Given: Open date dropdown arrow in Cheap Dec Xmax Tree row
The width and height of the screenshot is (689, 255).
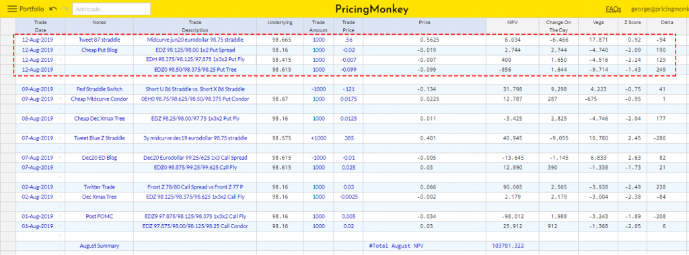Looking at the screenshot, I should 61,118.
